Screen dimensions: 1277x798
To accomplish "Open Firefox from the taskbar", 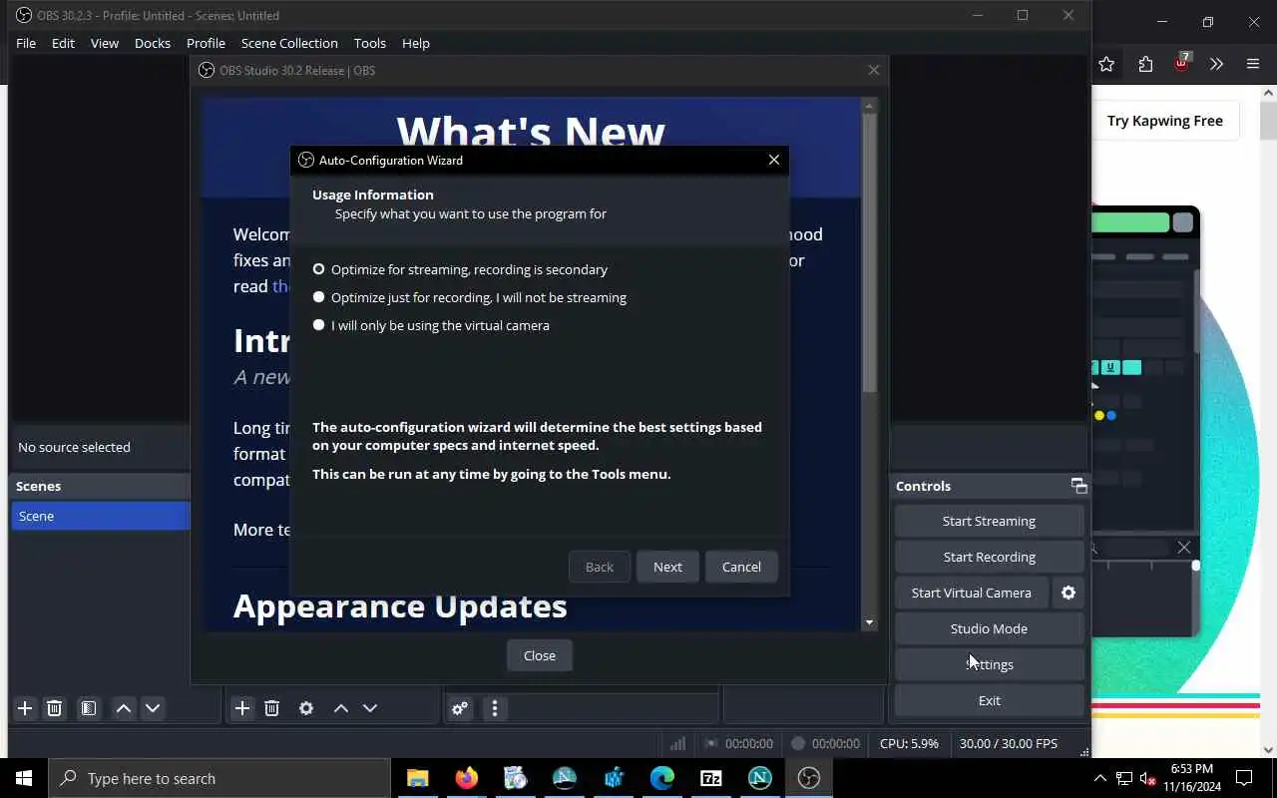I will click(466, 778).
